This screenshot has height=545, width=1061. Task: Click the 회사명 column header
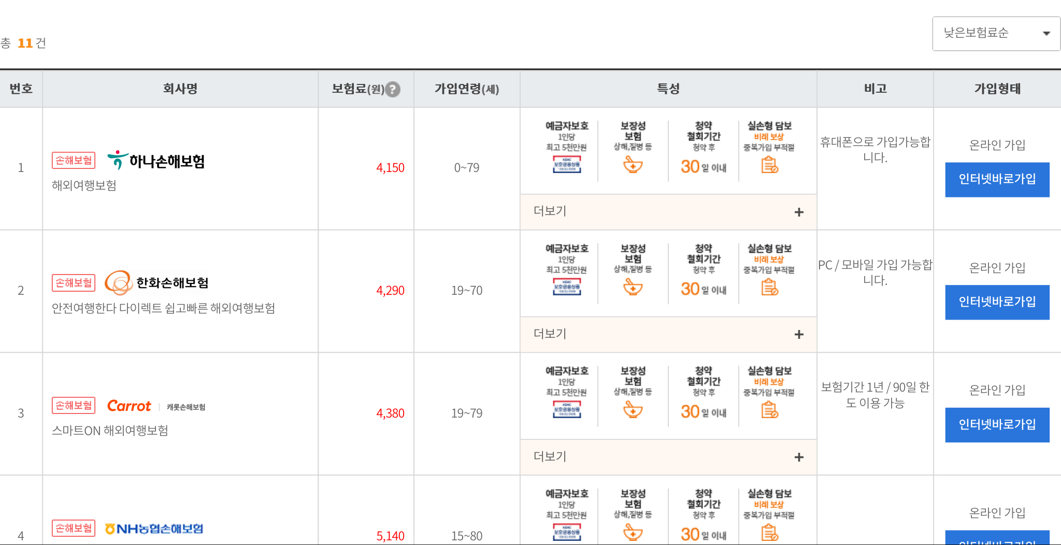pyautogui.click(x=180, y=89)
